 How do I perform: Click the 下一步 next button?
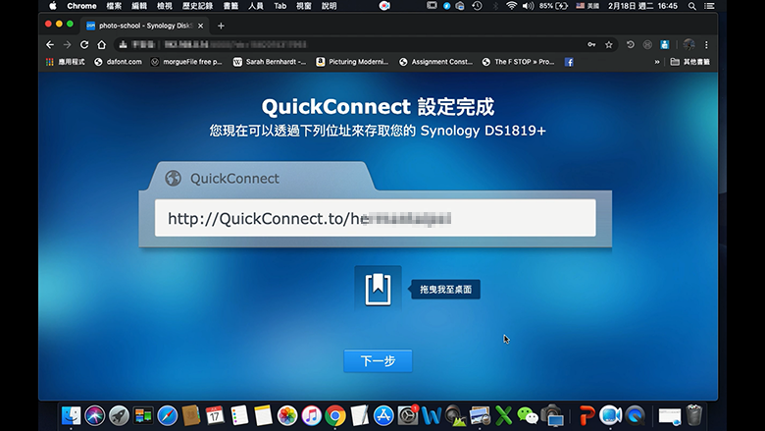coord(378,360)
